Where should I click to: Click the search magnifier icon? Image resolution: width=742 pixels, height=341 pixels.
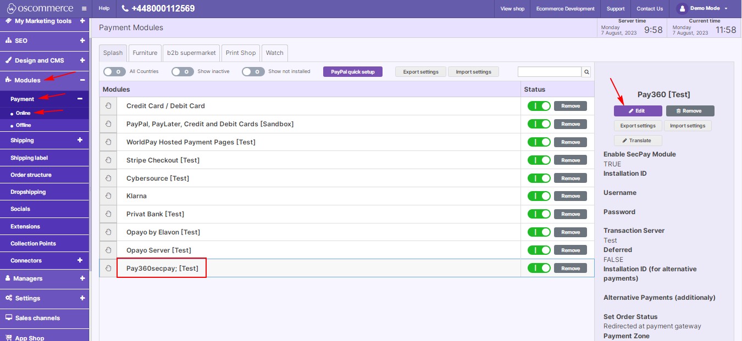click(586, 72)
